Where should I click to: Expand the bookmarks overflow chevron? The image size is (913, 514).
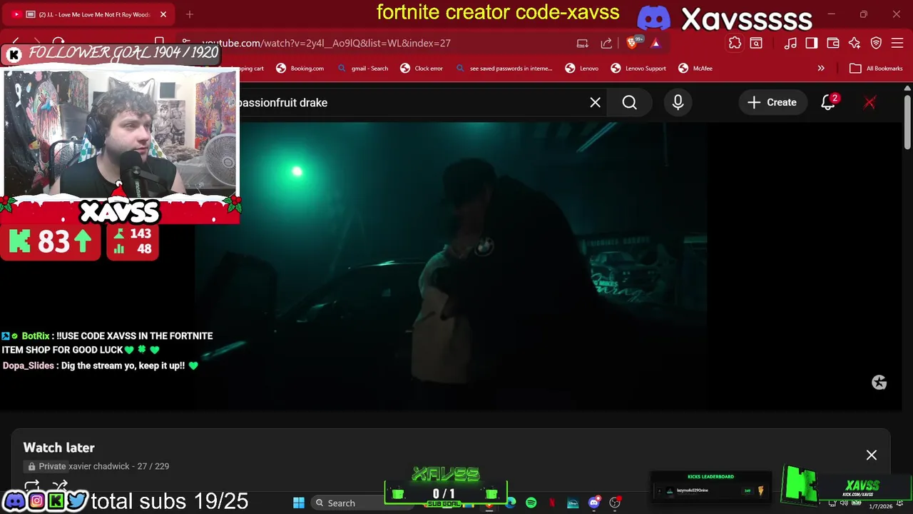(821, 69)
